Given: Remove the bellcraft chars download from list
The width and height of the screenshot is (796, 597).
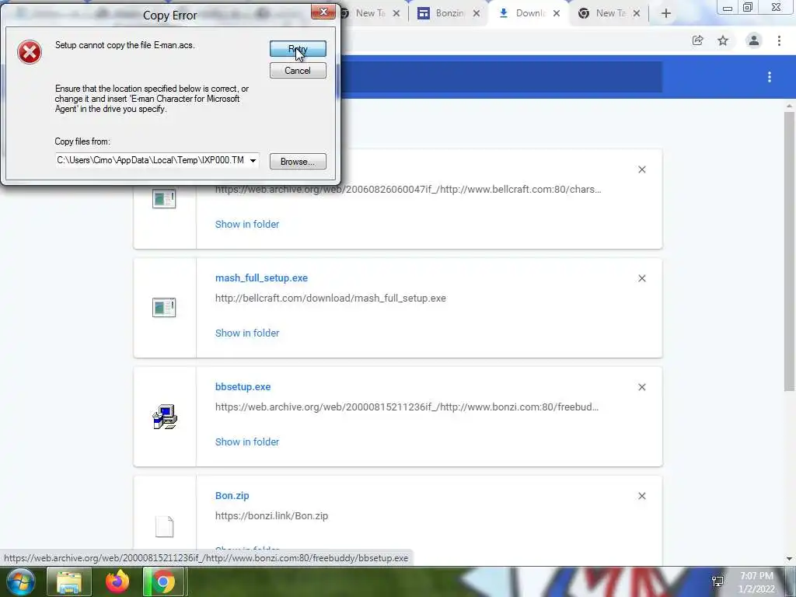Looking at the screenshot, I should pos(642,169).
